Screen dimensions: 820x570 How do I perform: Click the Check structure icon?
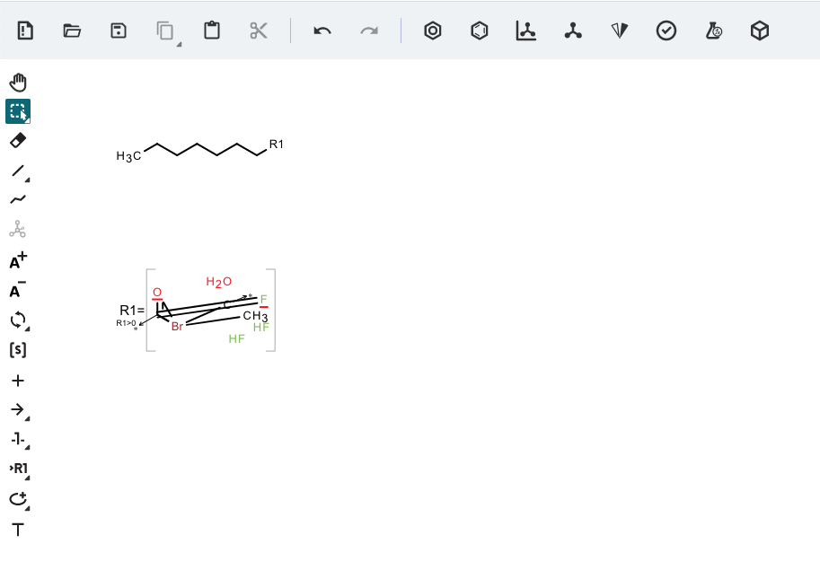pyautogui.click(x=666, y=31)
